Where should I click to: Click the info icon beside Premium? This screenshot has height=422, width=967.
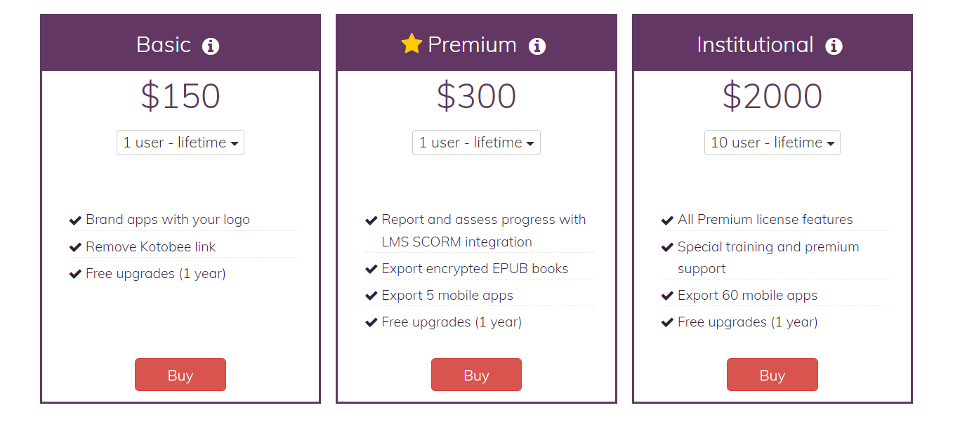pos(537,46)
